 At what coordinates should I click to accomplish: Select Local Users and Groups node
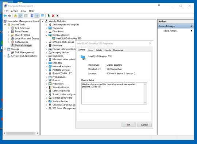[x=27, y=38]
